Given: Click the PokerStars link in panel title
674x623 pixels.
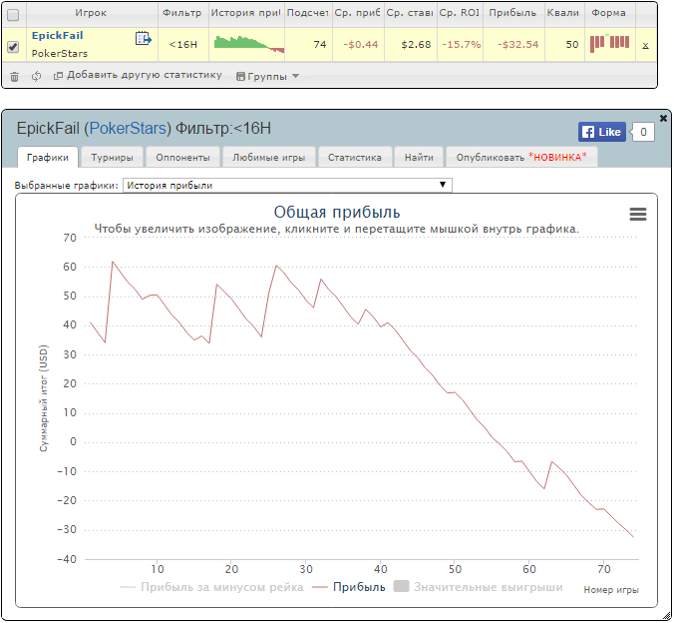Looking at the screenshot, I should [130, 128].
